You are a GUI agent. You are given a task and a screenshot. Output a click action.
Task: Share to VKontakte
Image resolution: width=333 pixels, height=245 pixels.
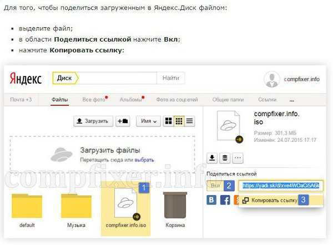coord(211,200)
